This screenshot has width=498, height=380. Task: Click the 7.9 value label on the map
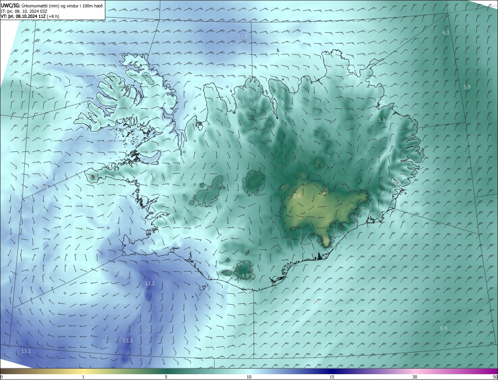coord(21,89)
